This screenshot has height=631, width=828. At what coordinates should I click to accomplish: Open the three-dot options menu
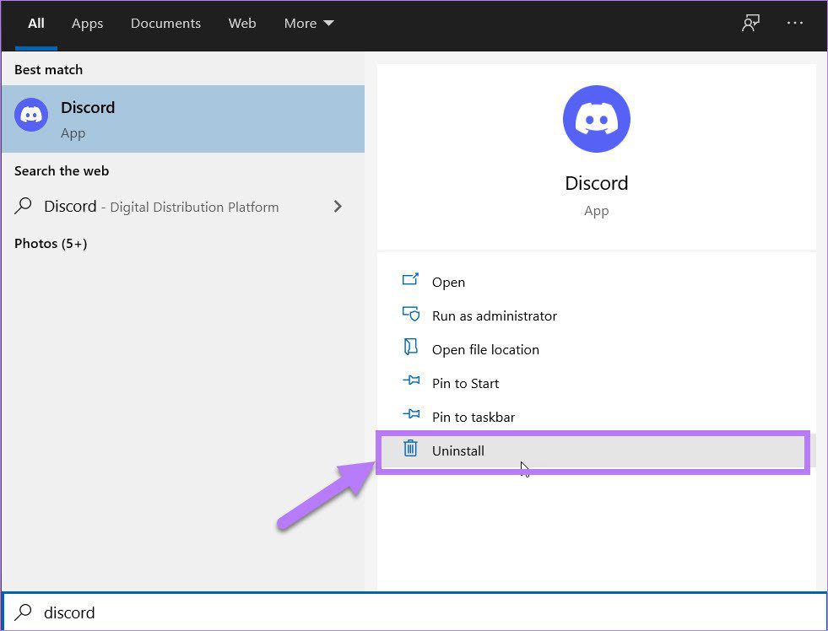(795, 24)
